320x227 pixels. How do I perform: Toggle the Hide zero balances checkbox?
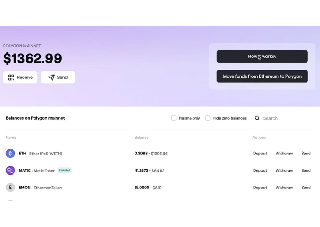[x=208, y=118]
